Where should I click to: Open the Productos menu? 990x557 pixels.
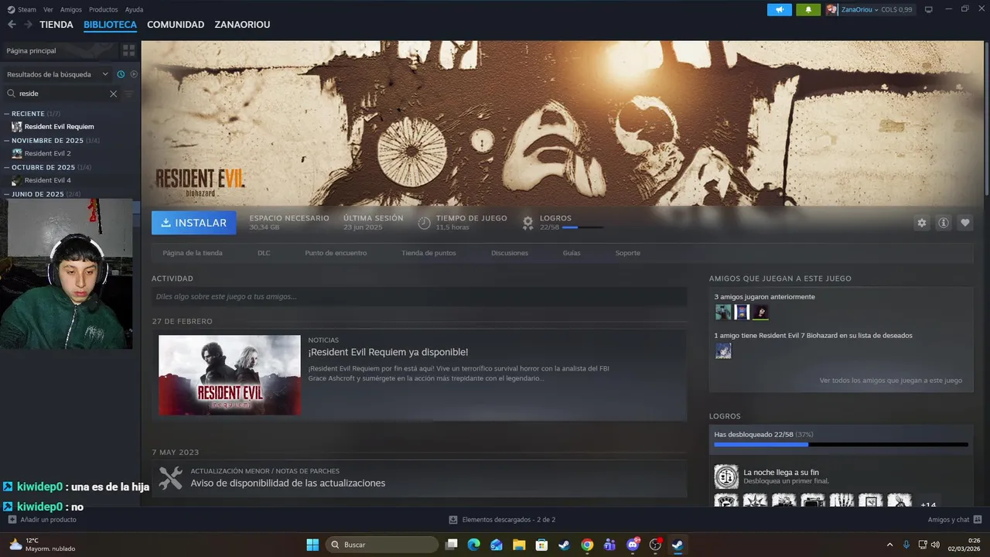tap(104, 9)
